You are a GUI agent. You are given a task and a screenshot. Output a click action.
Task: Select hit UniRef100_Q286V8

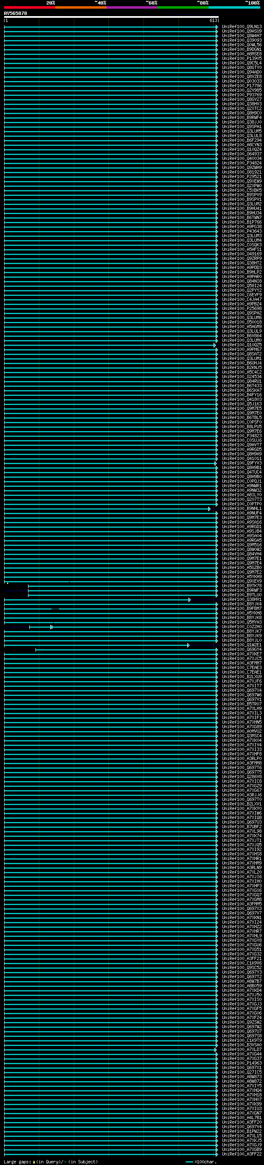(x=242, y=777)
